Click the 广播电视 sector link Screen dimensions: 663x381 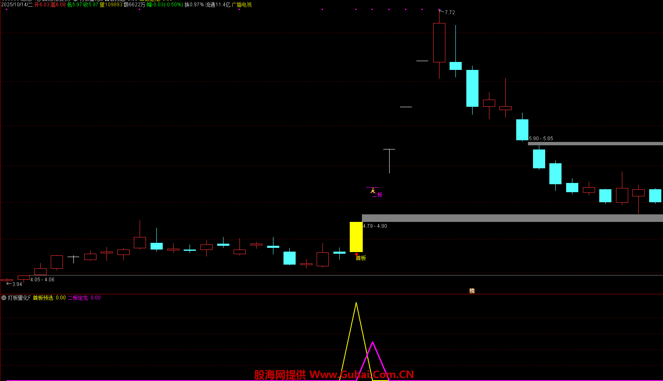[x=242, y=5]
